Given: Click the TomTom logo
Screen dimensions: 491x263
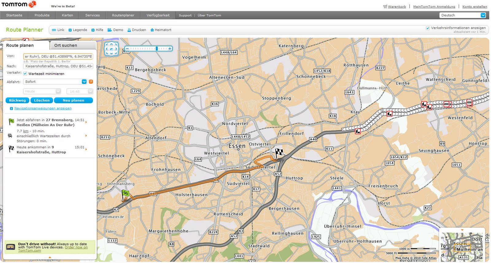Looking at the screenshot, I should pyautogui.click(x=19, y=4).
